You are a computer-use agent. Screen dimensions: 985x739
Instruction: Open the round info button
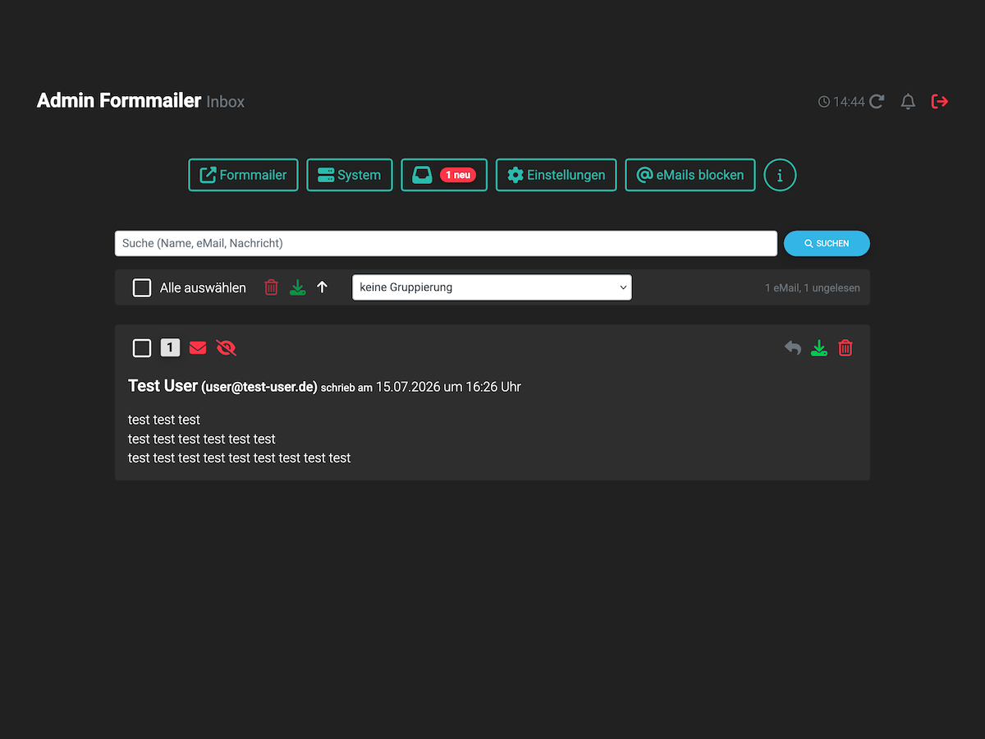click(x=780, y=175)
